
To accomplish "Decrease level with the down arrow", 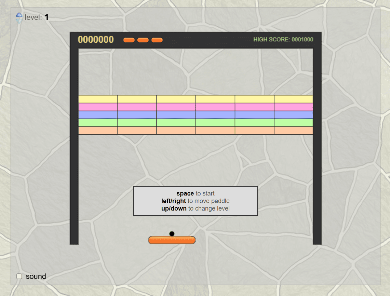I will [x=19, y=21].
